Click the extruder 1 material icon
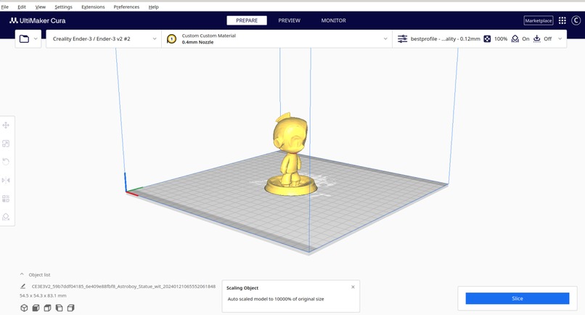The width and height of the screenshot is (585, 315). [171, 38]
